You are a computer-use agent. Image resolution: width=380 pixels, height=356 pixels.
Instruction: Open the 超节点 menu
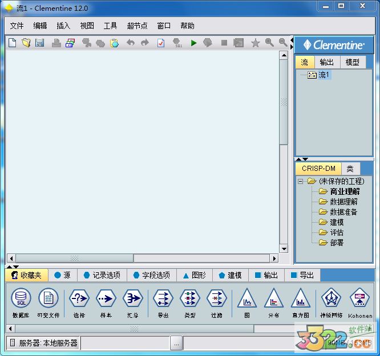137,26
